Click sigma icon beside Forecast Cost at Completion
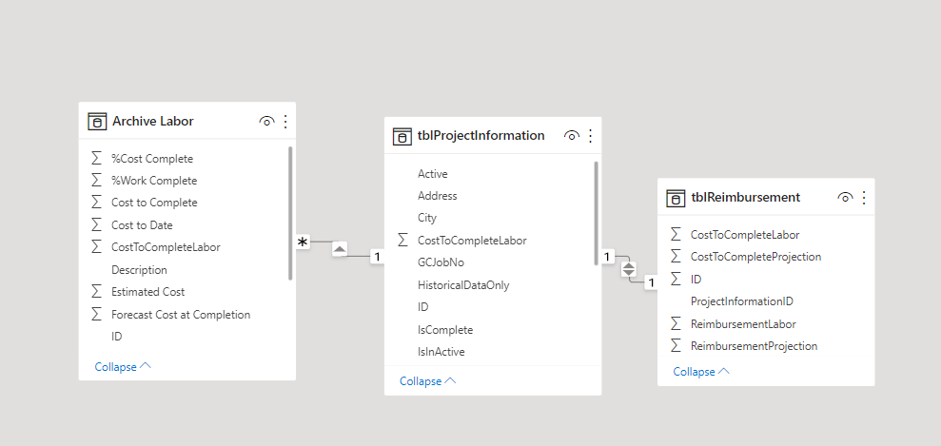The image size is (941, 446). 96,314
